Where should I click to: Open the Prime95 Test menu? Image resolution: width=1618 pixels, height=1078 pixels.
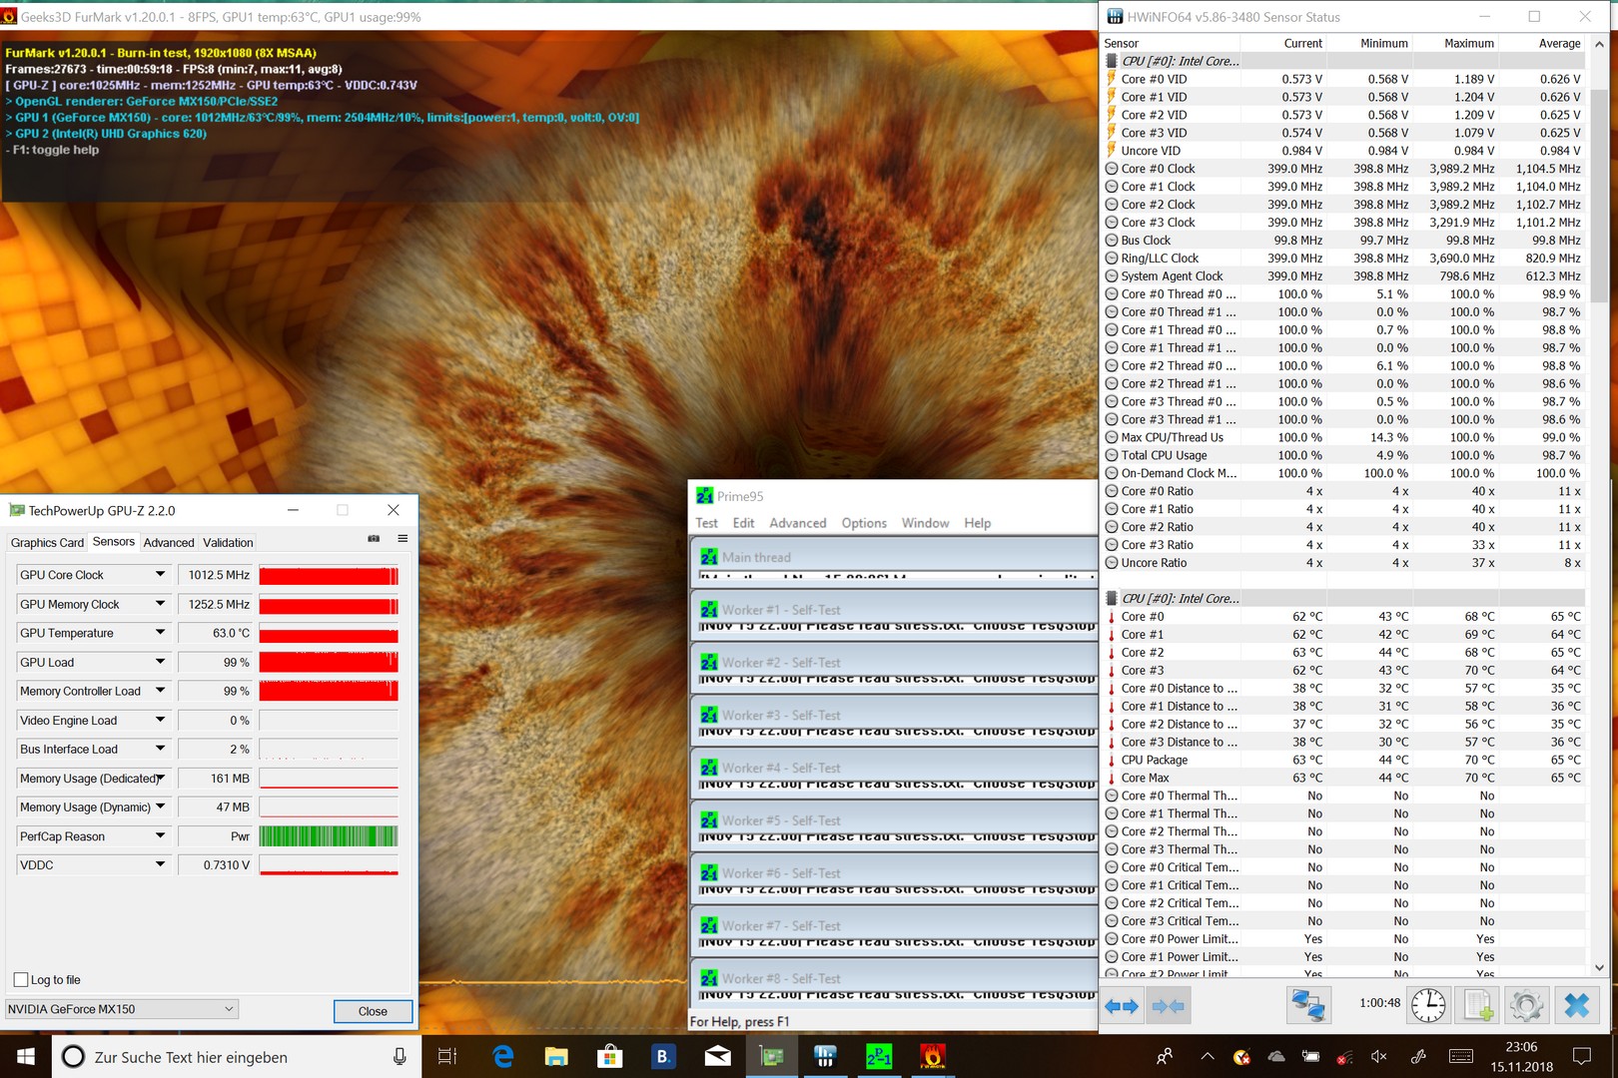tap(707, 523)
